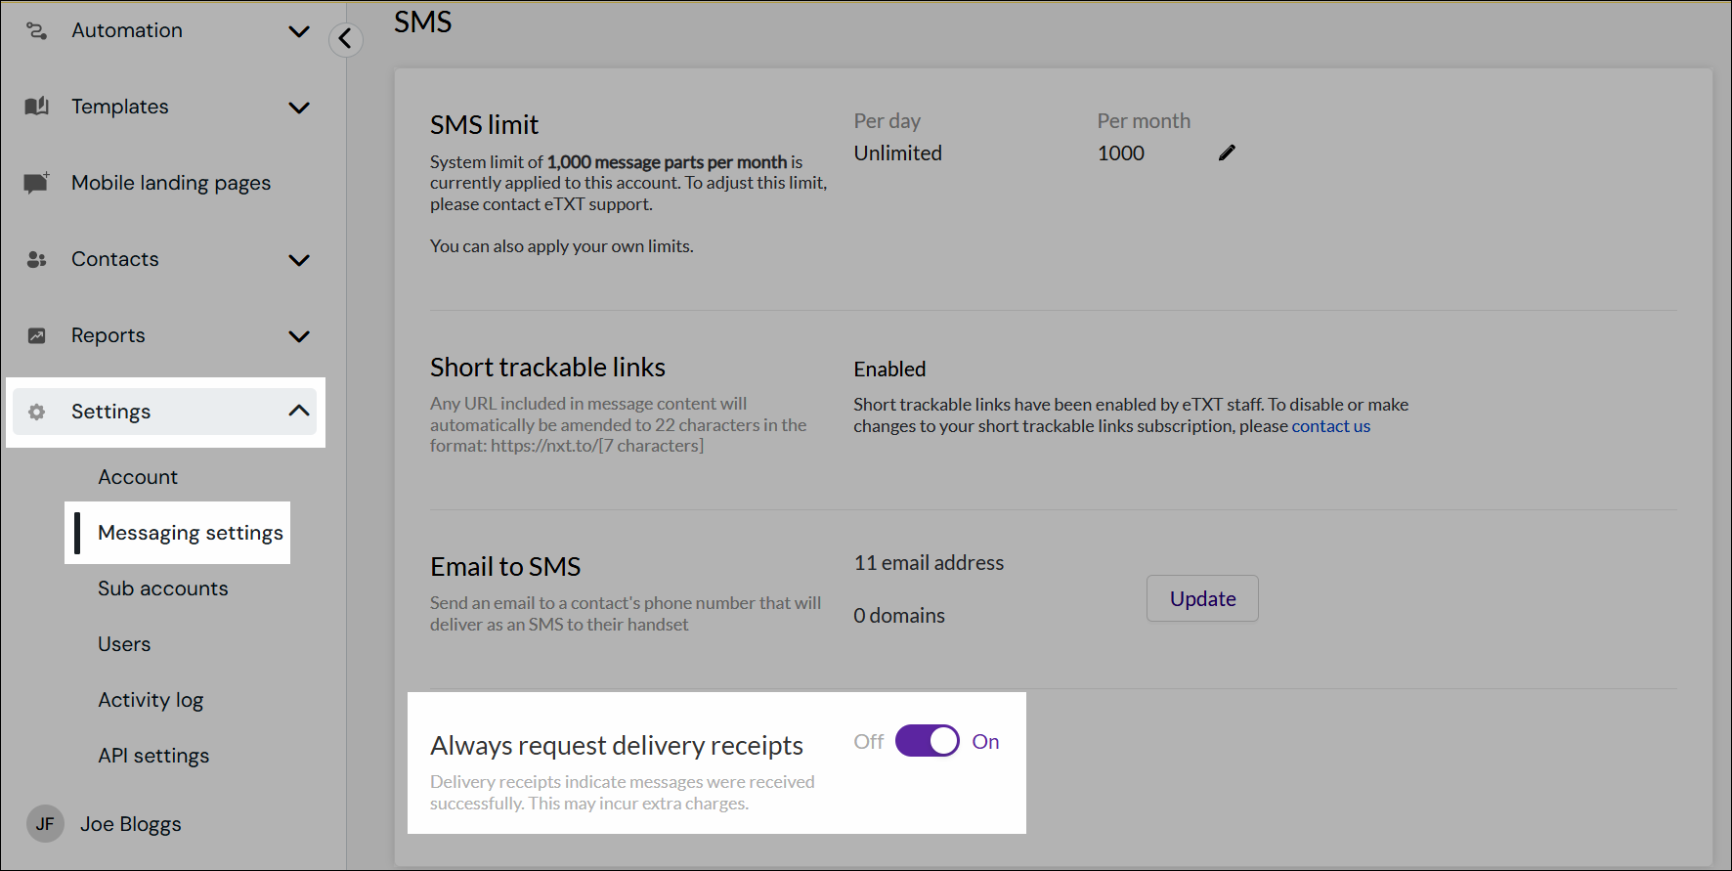Click the On label beside the toggle

[x=985, y=741]
